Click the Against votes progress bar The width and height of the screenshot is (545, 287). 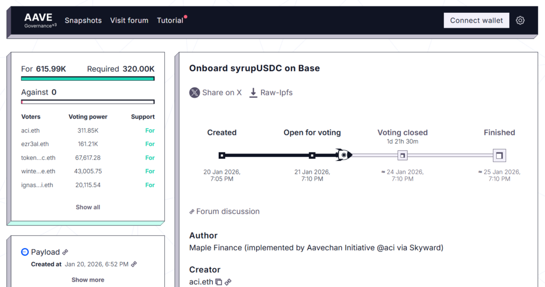[x=88, y=102]
